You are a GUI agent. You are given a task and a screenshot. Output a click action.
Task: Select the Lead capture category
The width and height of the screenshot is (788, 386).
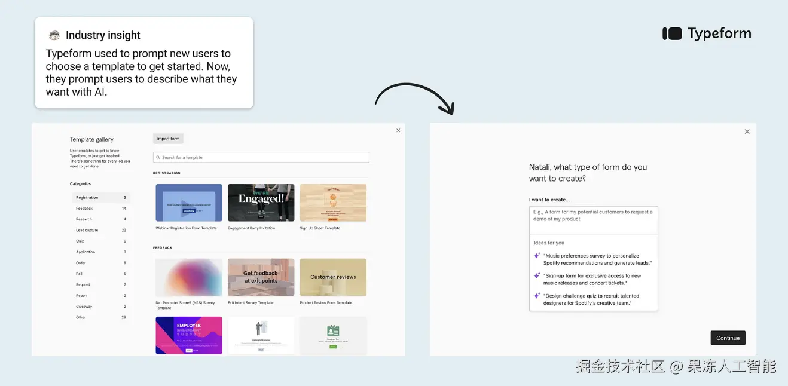100,230
